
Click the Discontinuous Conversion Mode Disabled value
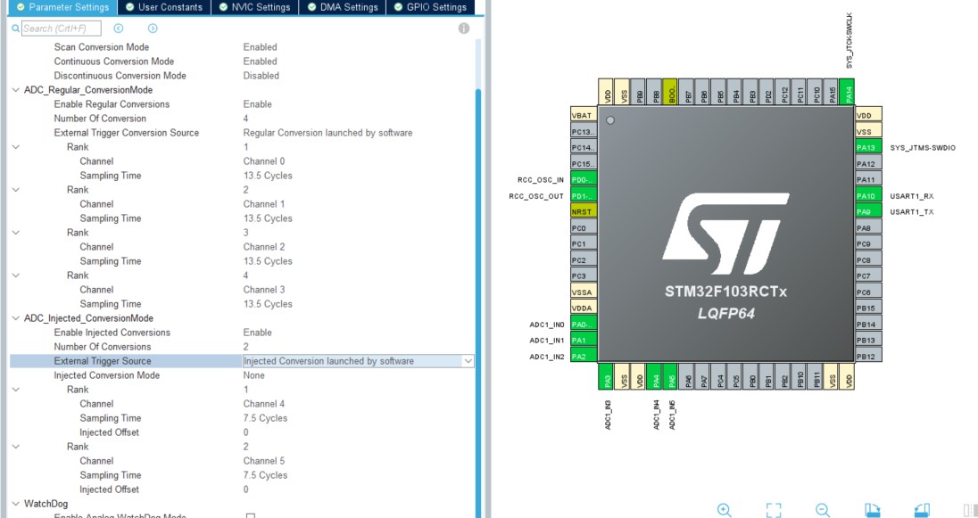pyautogui.click(x=261, y=76)
